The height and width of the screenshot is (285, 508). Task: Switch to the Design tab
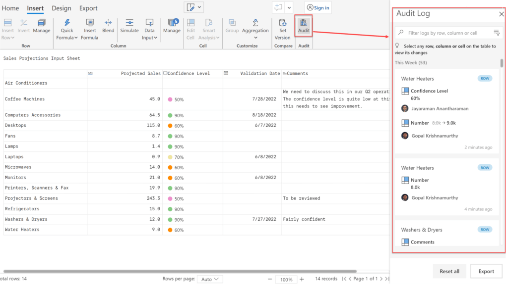click(62, 8)
